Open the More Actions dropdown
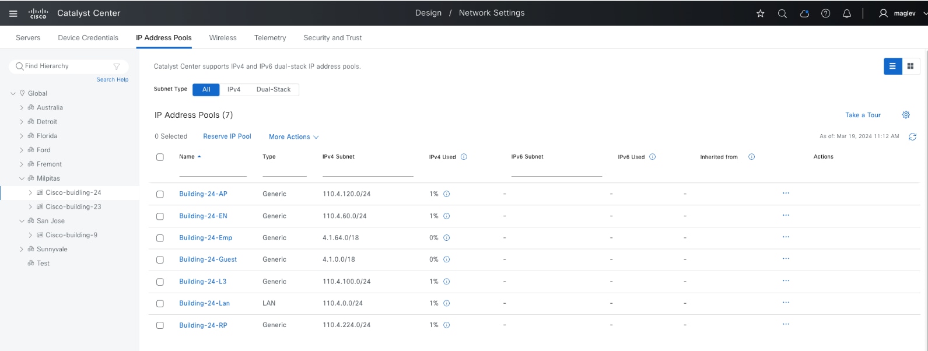Screen dimensions: 928x351 (x=293, y=137)
